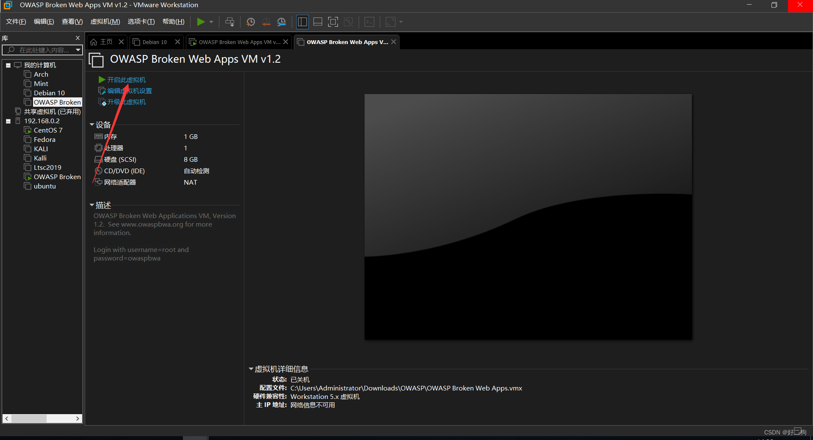Click the library horizontal scrollbar right arrow

77,418
